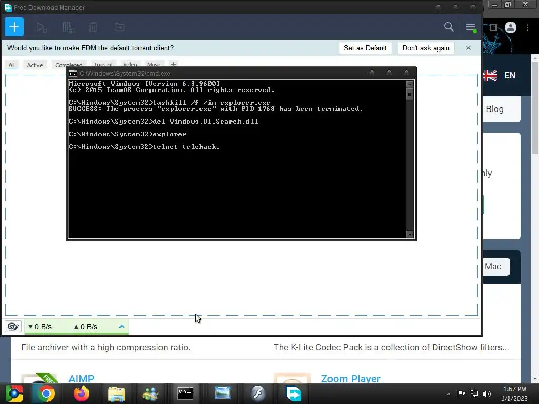Click the download speed 0 B/s indicator
This screenshot has width=539, height=404.
coord(40,327)
